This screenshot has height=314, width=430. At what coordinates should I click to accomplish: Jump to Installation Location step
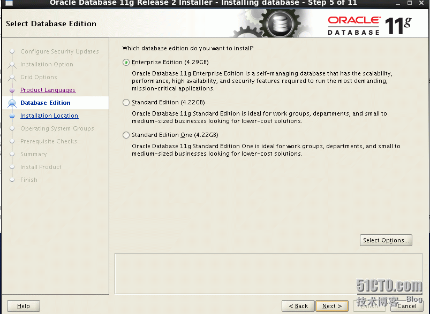coord(49,116)
